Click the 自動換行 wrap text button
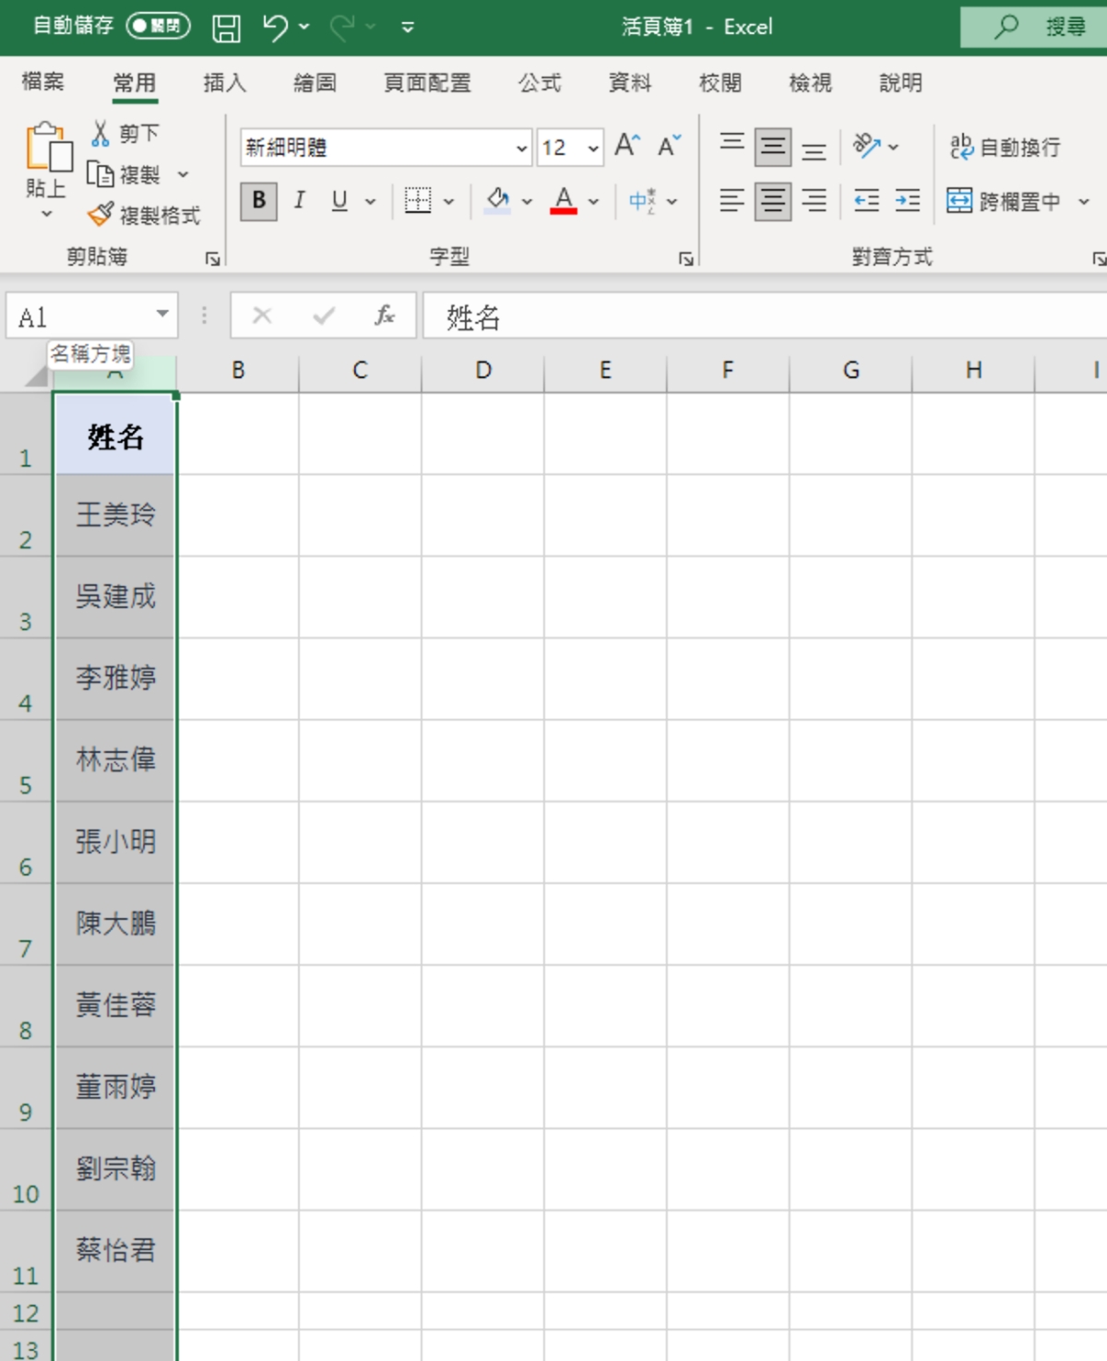1107x1361 pixels. pyautogui.click(x=1005, y=147)
